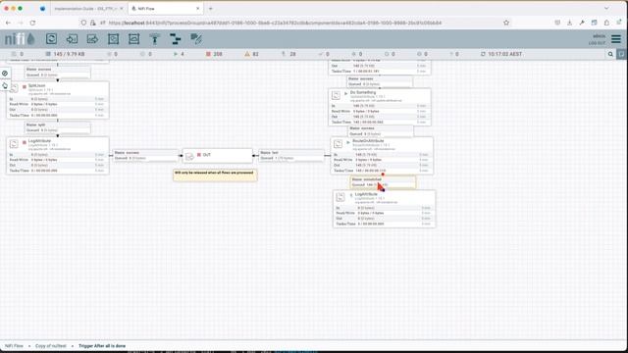Image resolution: width=628 pixels, height=353 pixels.
Task: Switch to the NiFi Flow browser tab
Action: (x=166, y=9)
